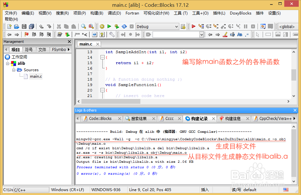
Task: Open the search text combo box arrow
Action: coord(202,34)
